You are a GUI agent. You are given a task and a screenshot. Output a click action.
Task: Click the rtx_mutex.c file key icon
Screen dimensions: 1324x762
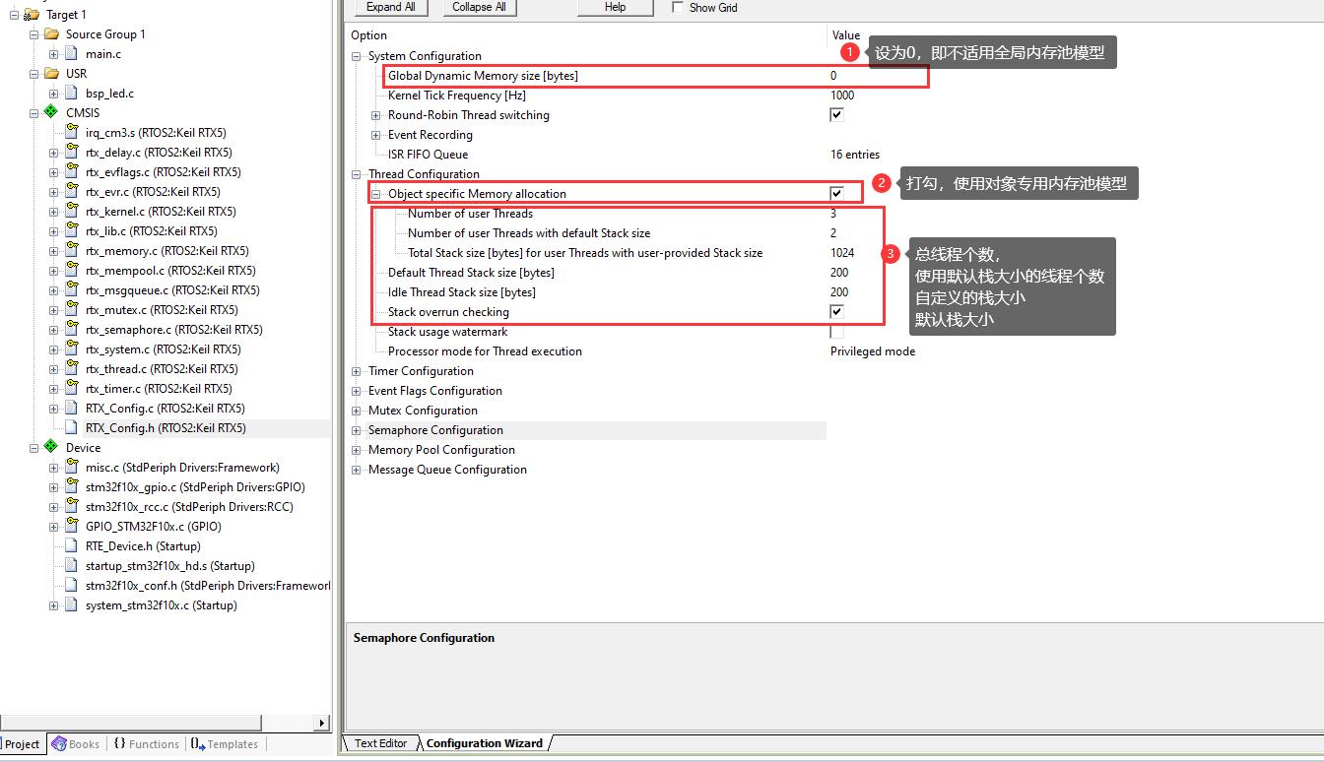click(x=71, y=309)
